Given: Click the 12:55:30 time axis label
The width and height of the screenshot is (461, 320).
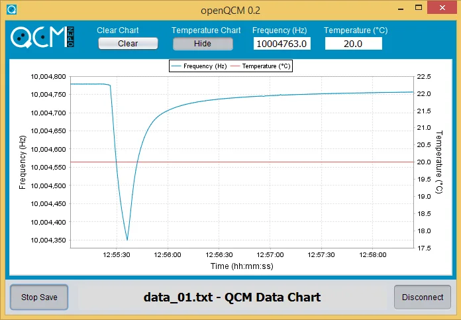Looking at the screenshot, I should click(117, 254).
